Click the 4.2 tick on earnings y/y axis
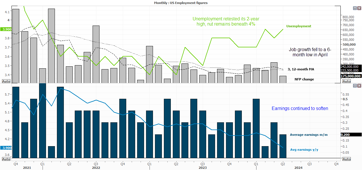 7,139
